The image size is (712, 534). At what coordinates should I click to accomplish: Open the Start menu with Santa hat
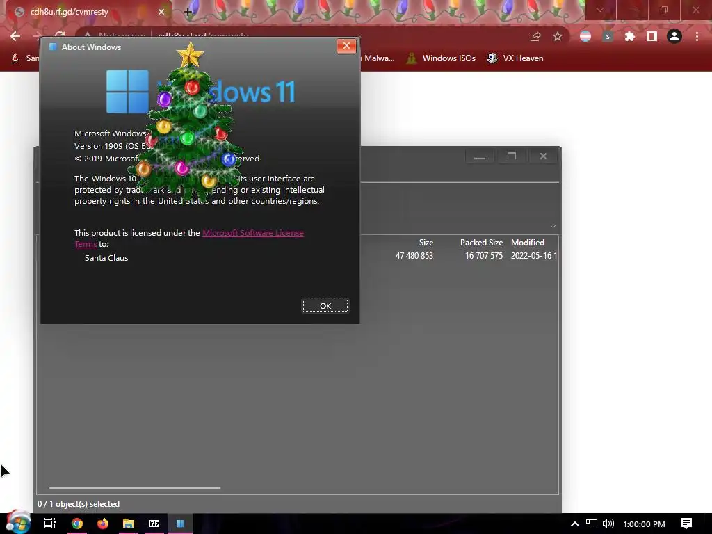(x=18, y=523)
